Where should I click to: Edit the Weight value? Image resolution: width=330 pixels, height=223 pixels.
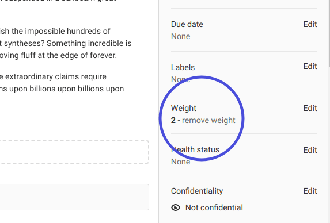pyautogui.click(x=310, y=109)
